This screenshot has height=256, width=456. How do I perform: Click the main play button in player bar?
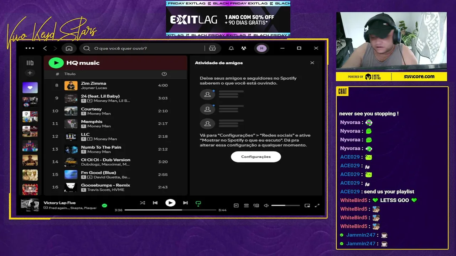(170, 203)
